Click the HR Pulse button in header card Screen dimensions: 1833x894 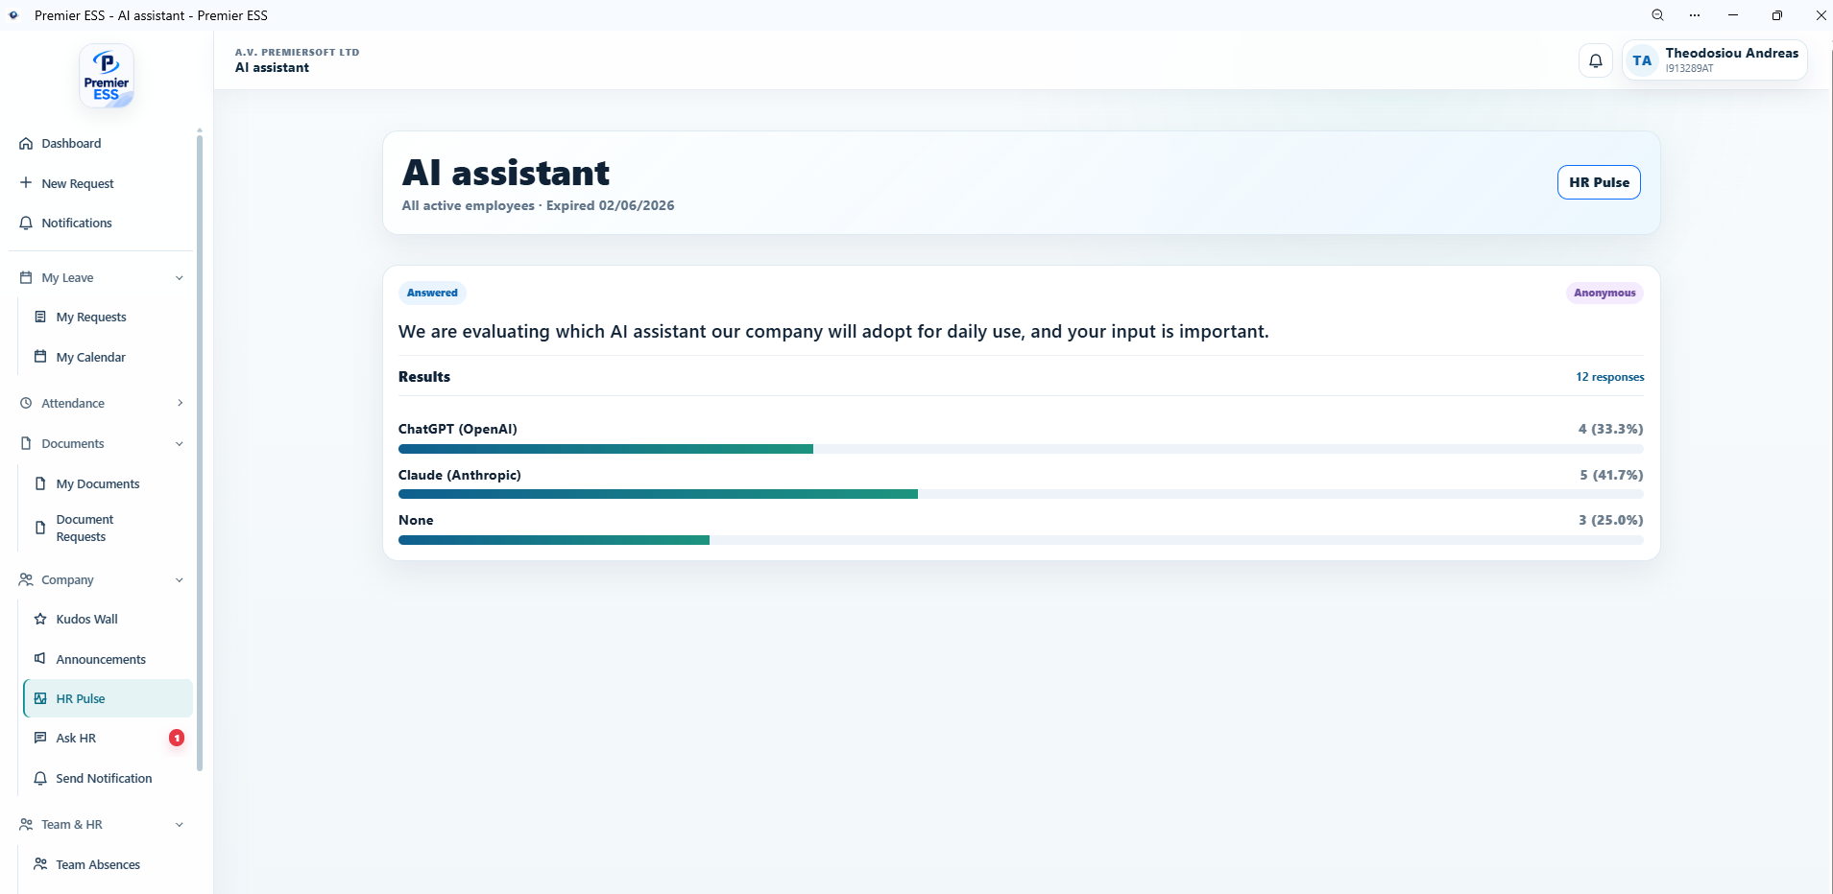coord(1599,182)
